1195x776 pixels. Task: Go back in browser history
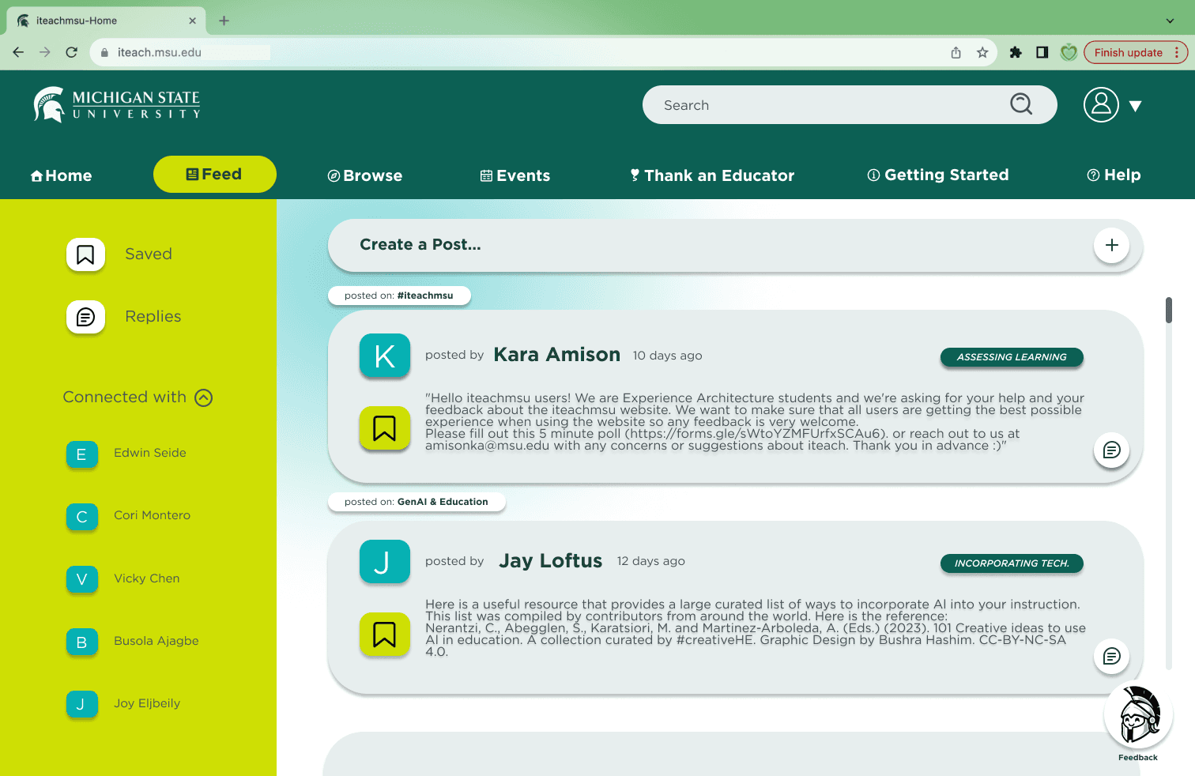pos(18,52)
